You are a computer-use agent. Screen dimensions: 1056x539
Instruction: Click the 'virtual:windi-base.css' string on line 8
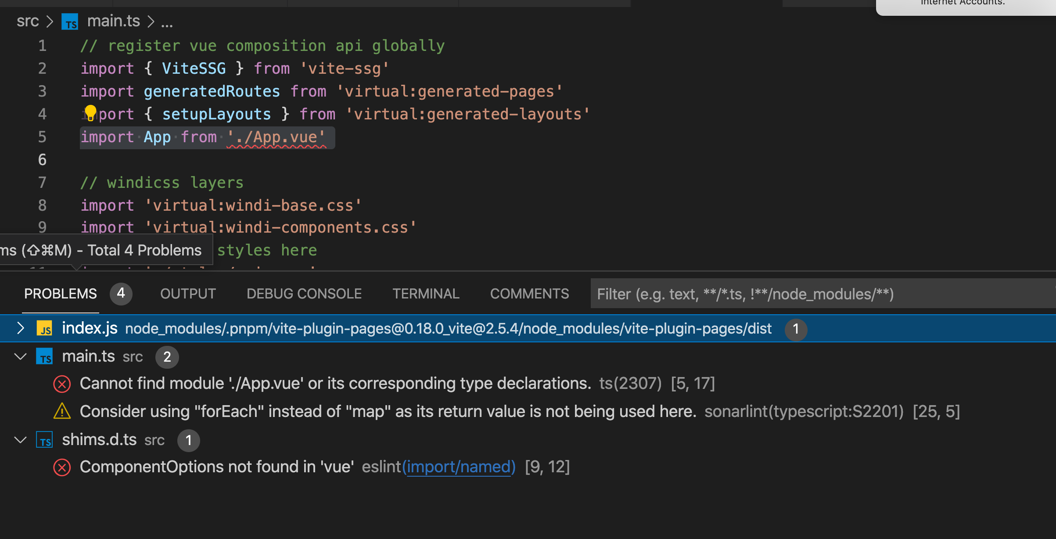pyautogui.click(x=253, y=205)
